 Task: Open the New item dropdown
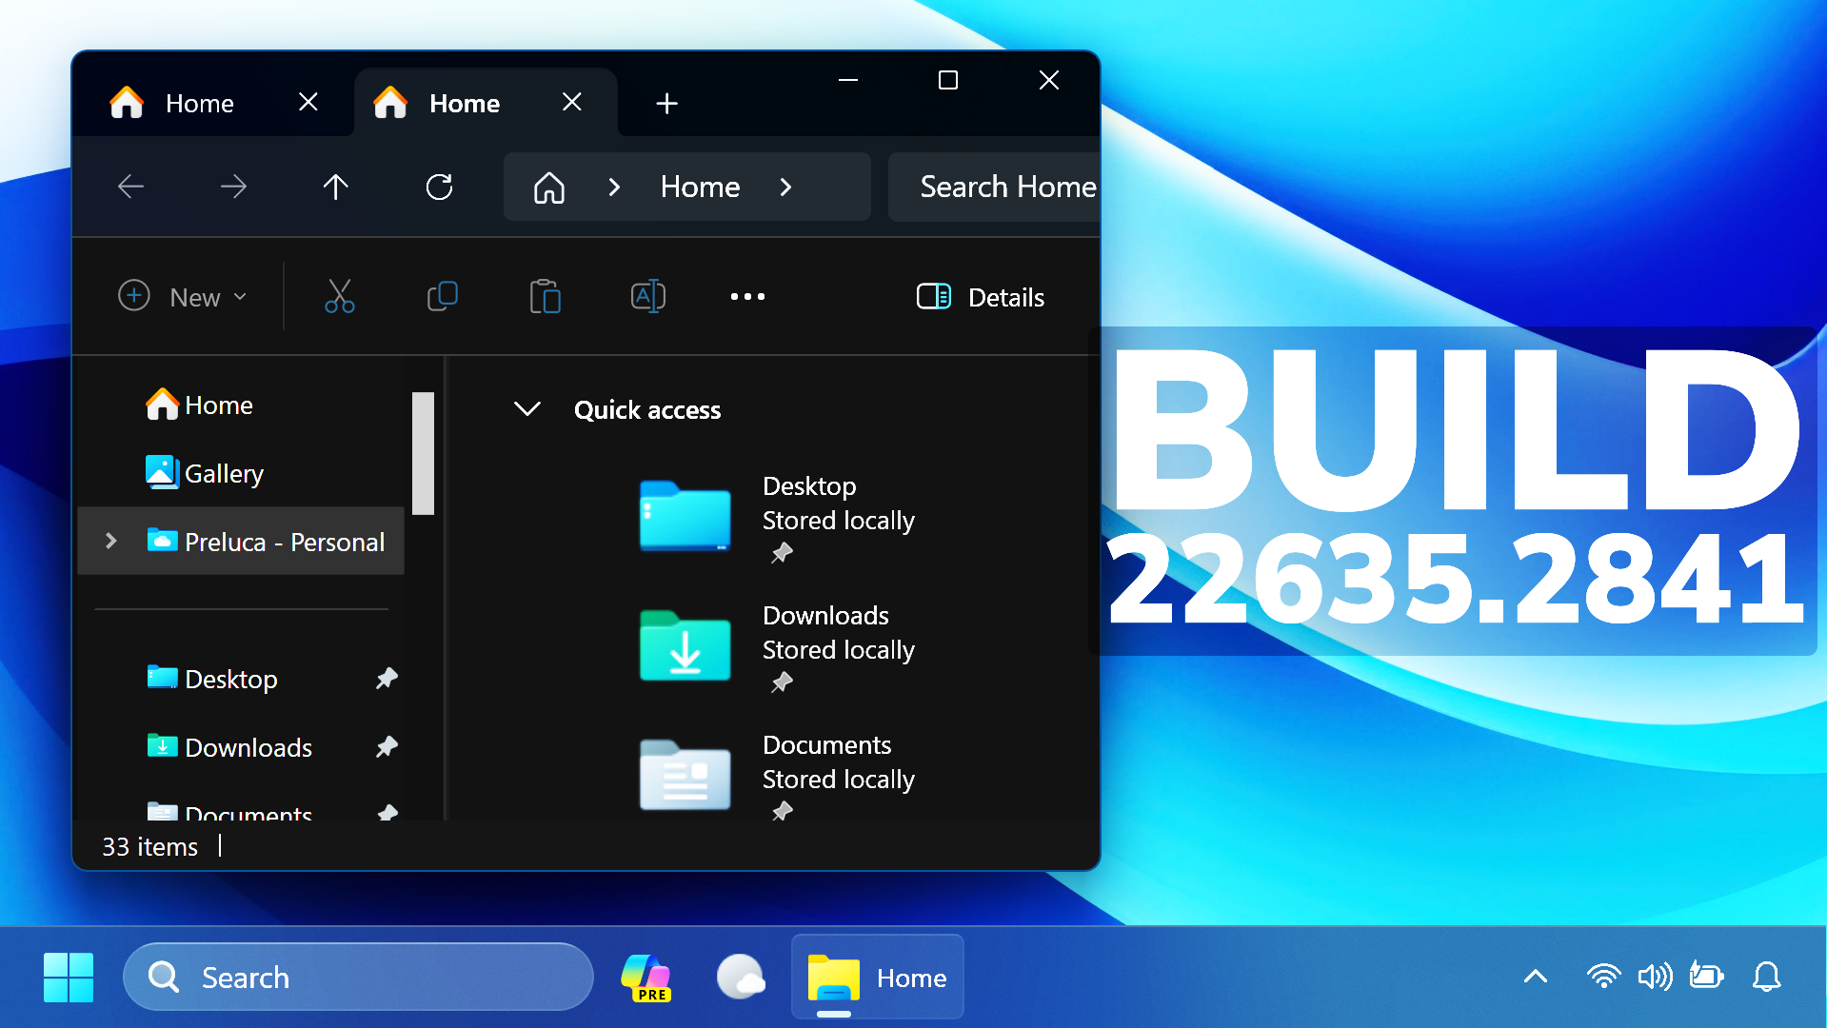(185, 296)
